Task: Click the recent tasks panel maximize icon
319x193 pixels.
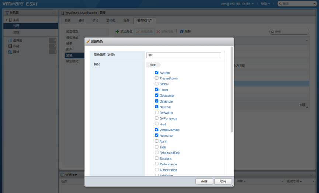Action: [x=312, y=175]
